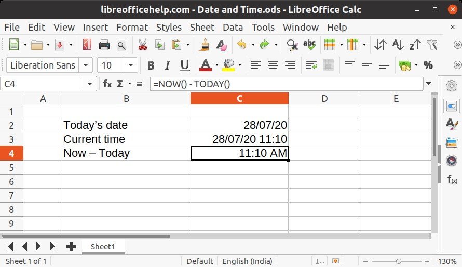The height and width of the screenshot is (267, 462).
Task: Select the Sheet1 tab
Action: point(103,247)
